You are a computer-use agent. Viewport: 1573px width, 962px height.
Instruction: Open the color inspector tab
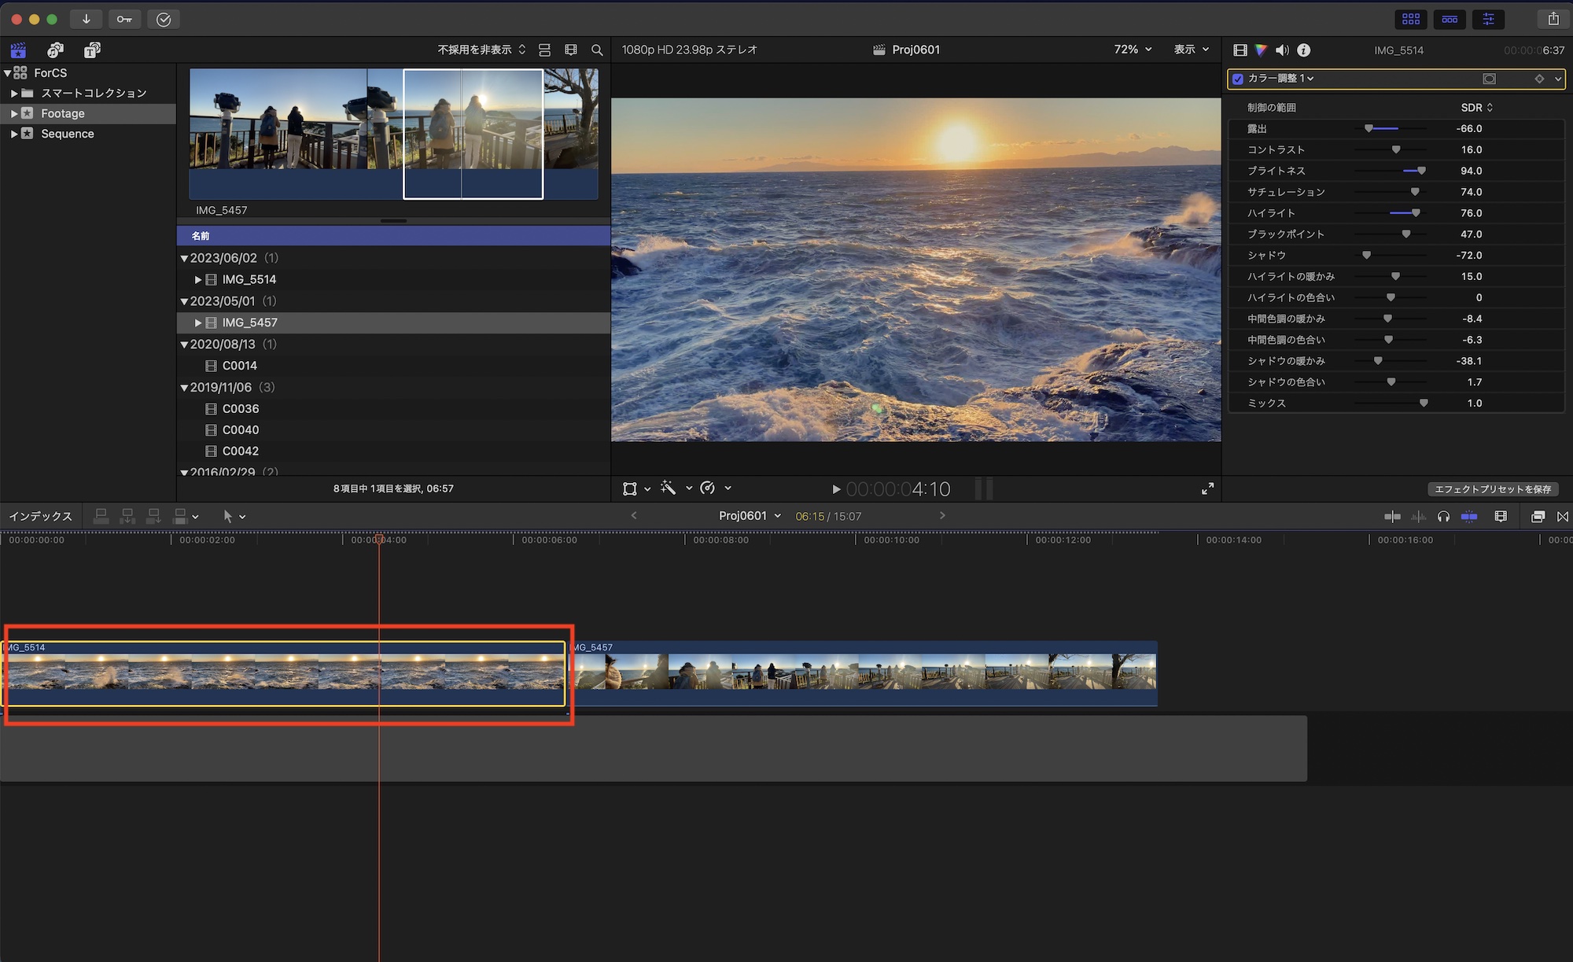pyautogui.click(x=1262, y=50)
